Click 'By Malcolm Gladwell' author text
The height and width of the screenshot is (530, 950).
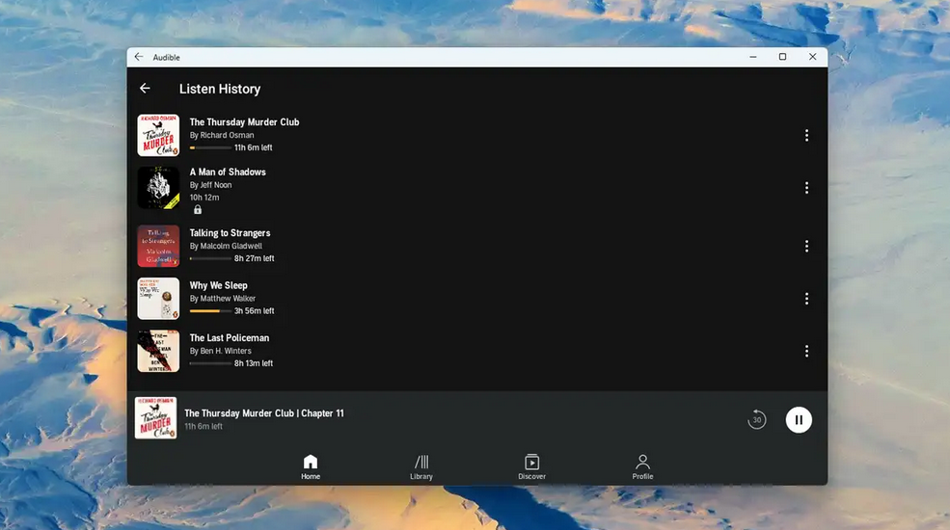click(x=226, y=247)
